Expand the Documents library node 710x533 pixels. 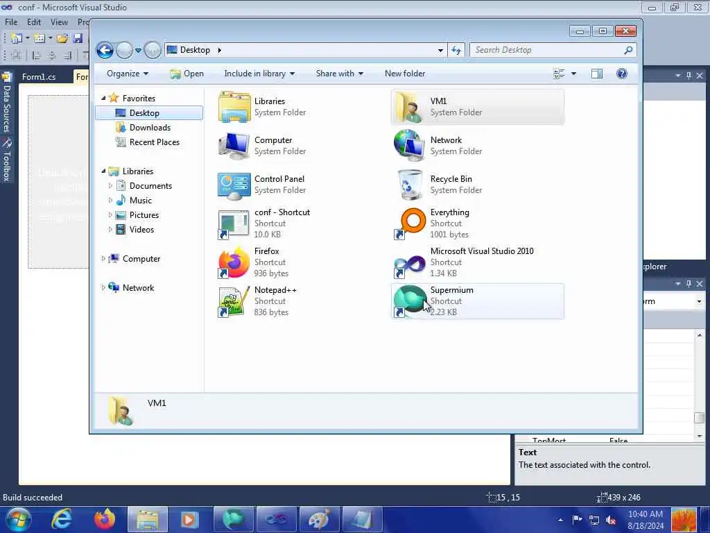tap(110, 186)
